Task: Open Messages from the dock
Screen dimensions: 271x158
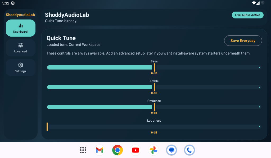Action: point(171,150)
